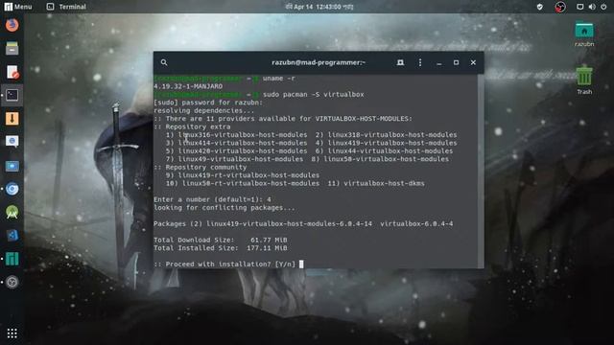Maximize the terminal window

[x=457, y=62]
